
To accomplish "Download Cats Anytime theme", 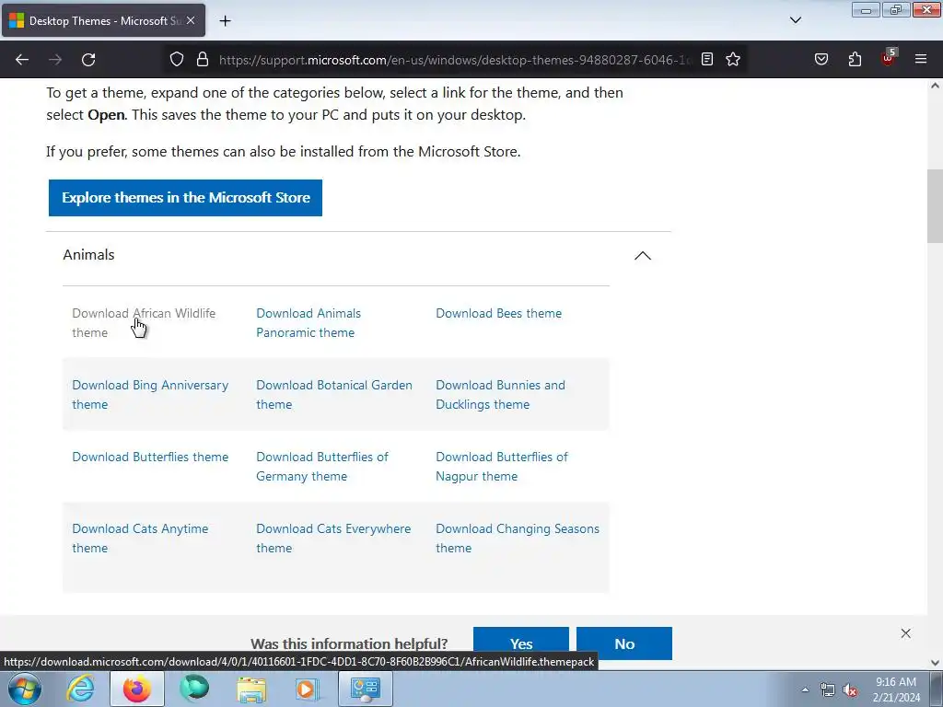I will [x=140, y=538].
